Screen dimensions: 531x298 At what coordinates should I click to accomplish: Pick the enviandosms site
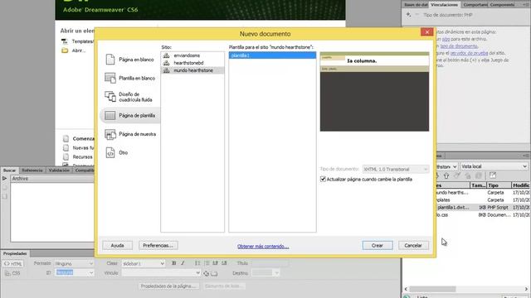[x=192, y=55]
